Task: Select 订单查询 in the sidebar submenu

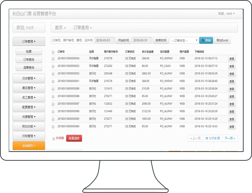Action: coord(29,60)
